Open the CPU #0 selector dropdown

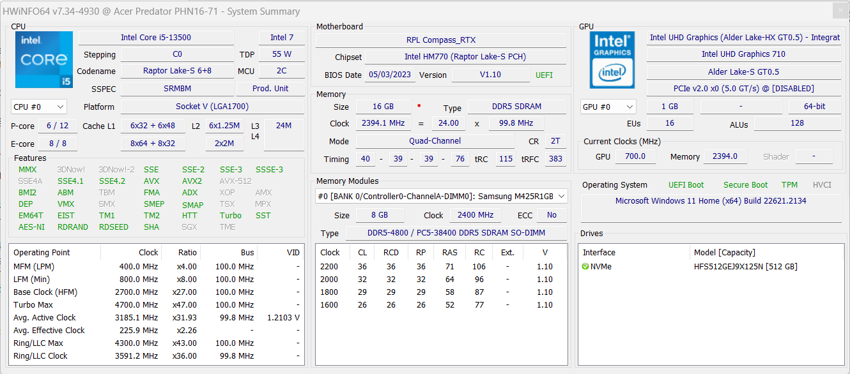[x=39, y=107]
